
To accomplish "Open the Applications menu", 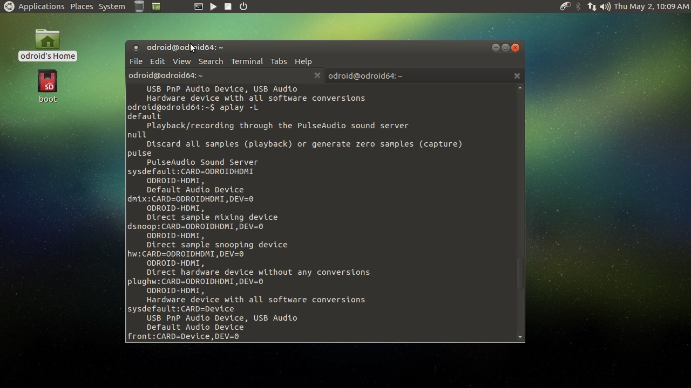I will [41, 6].
